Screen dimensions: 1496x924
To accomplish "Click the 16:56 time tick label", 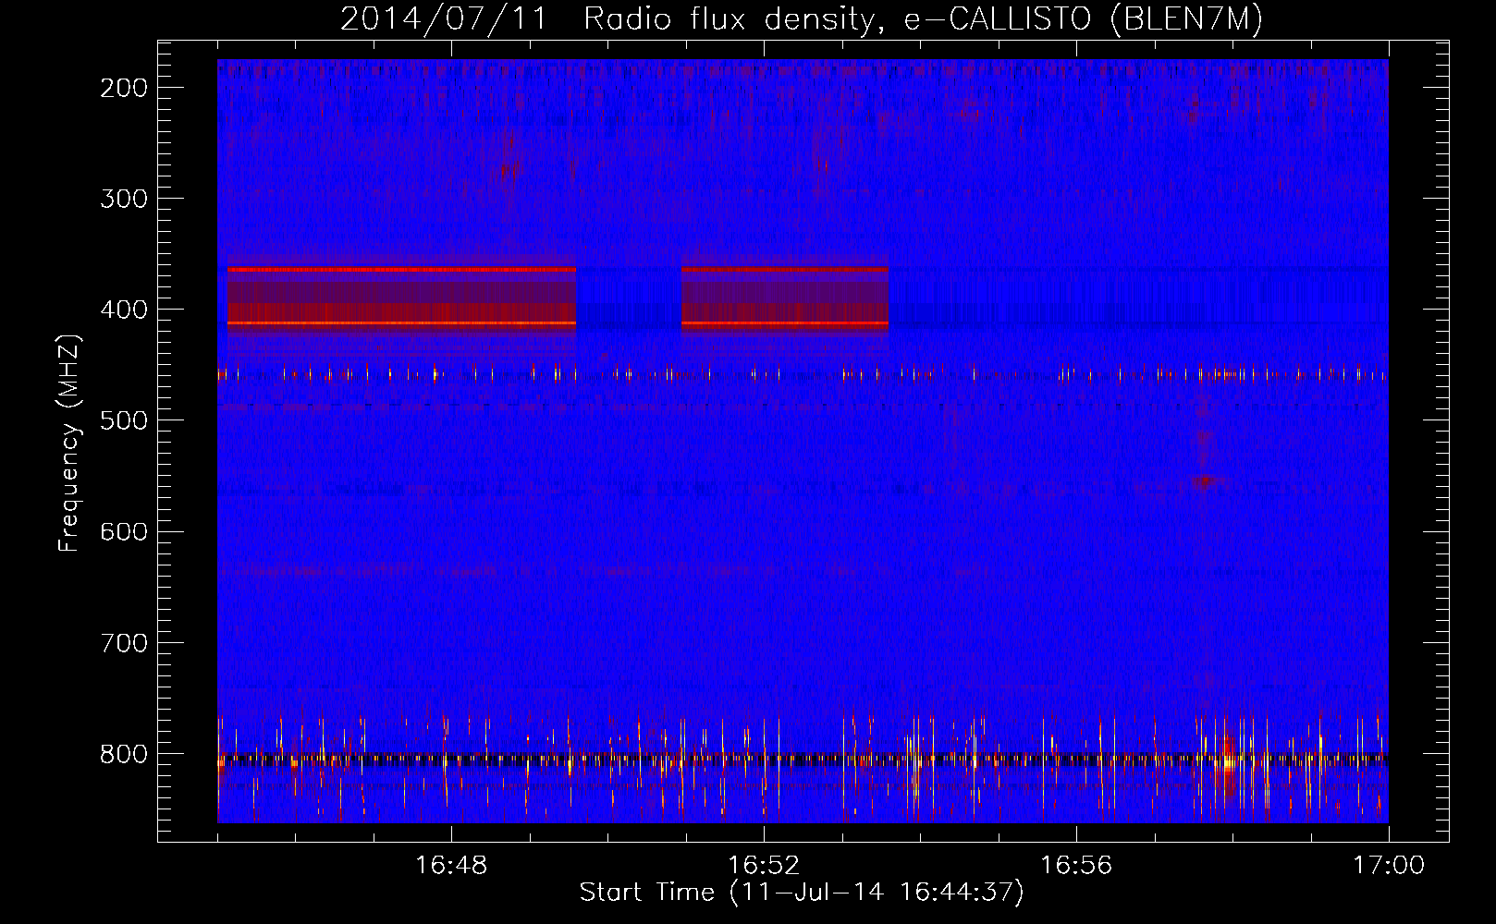I will [1076, 866].
